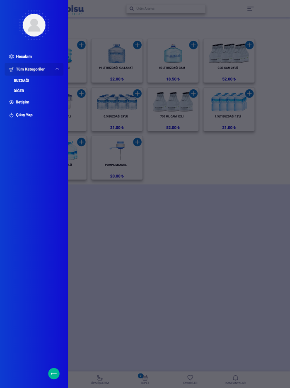290x388 pixels.
Task: Close sidebar with green arrow button
Action: tap(54, 373)
